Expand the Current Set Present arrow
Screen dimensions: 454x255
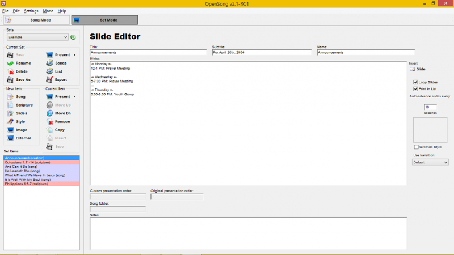pos(74,55)
